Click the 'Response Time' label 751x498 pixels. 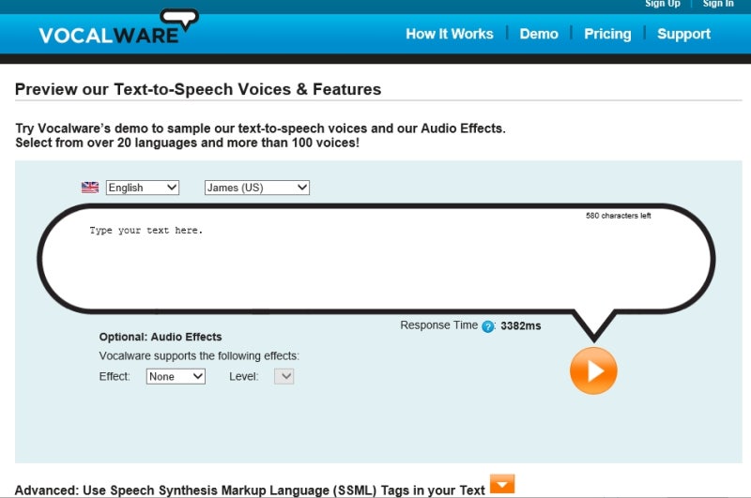tap(438, 325)
